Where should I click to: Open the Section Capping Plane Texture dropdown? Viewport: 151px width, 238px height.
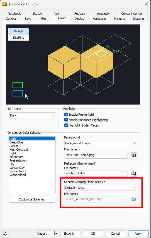click(x=101, y=188)
